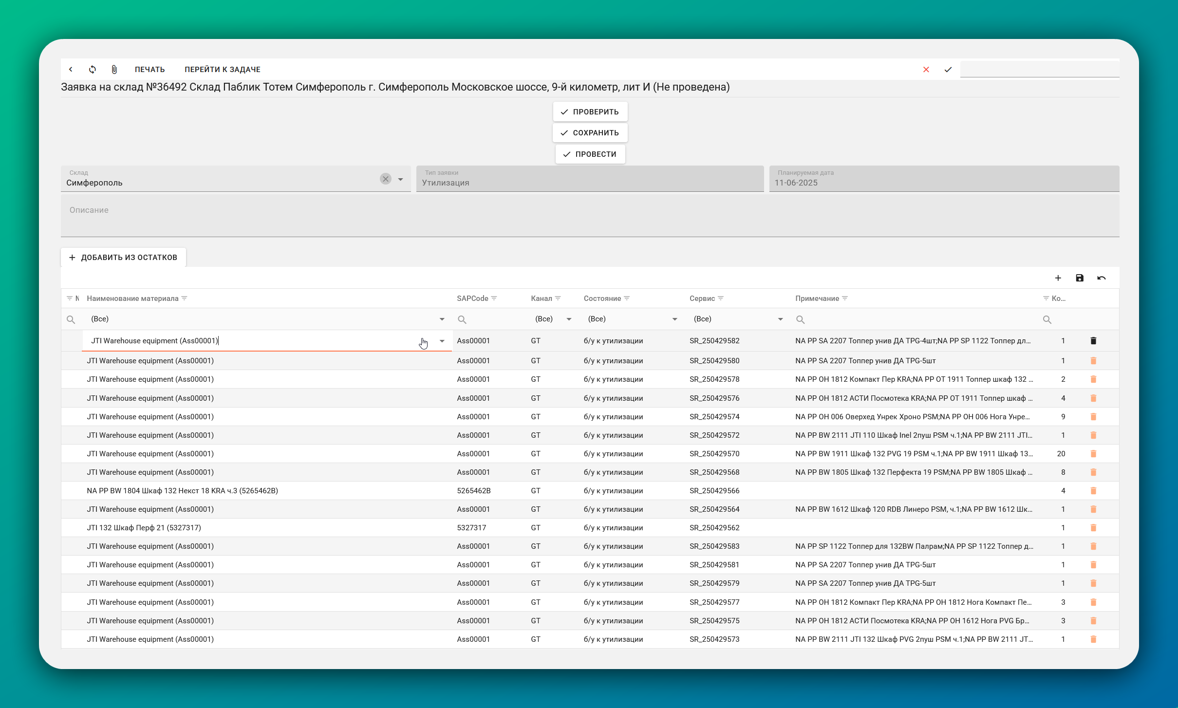This screenshot has width=1178, height=708.
Task: Click the ПРОВЕСТИ button
Action: (590, 154)
